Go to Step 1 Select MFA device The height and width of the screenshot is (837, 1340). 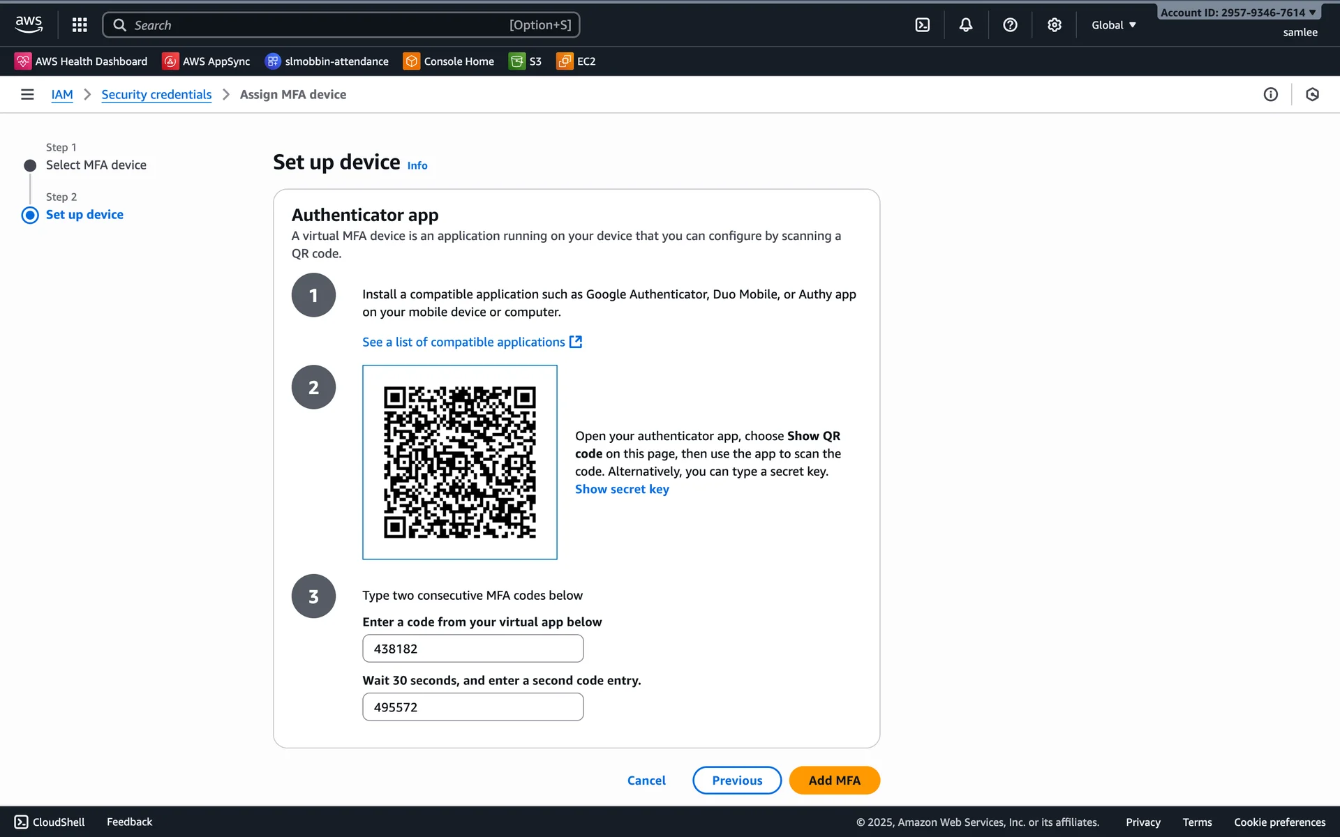click(96, 165)
